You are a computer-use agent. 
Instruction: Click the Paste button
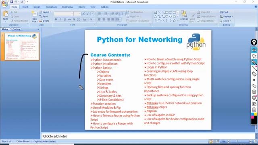click(5, 16)
